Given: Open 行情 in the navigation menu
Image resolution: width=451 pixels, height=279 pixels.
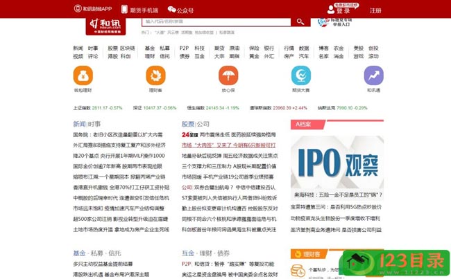Looking at the screenshot, I should coord(289,48).
